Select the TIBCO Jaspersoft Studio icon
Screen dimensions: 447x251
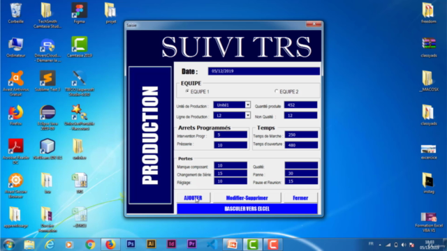79,84
